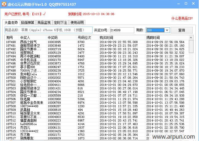
Task: Click the app icon in title bar
Action: (4, 4)
